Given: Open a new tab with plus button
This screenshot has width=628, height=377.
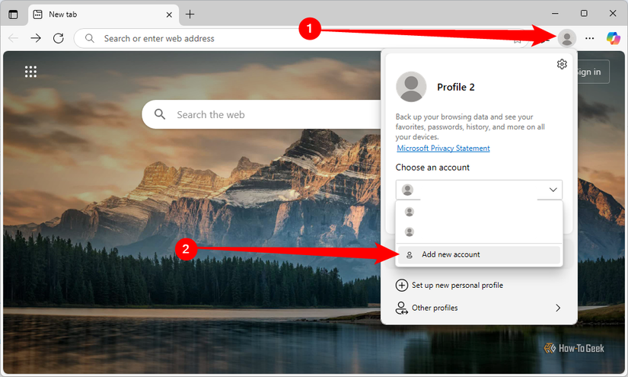Looking at the screenshot, I should pyautogui.click(x=190, y=14).
